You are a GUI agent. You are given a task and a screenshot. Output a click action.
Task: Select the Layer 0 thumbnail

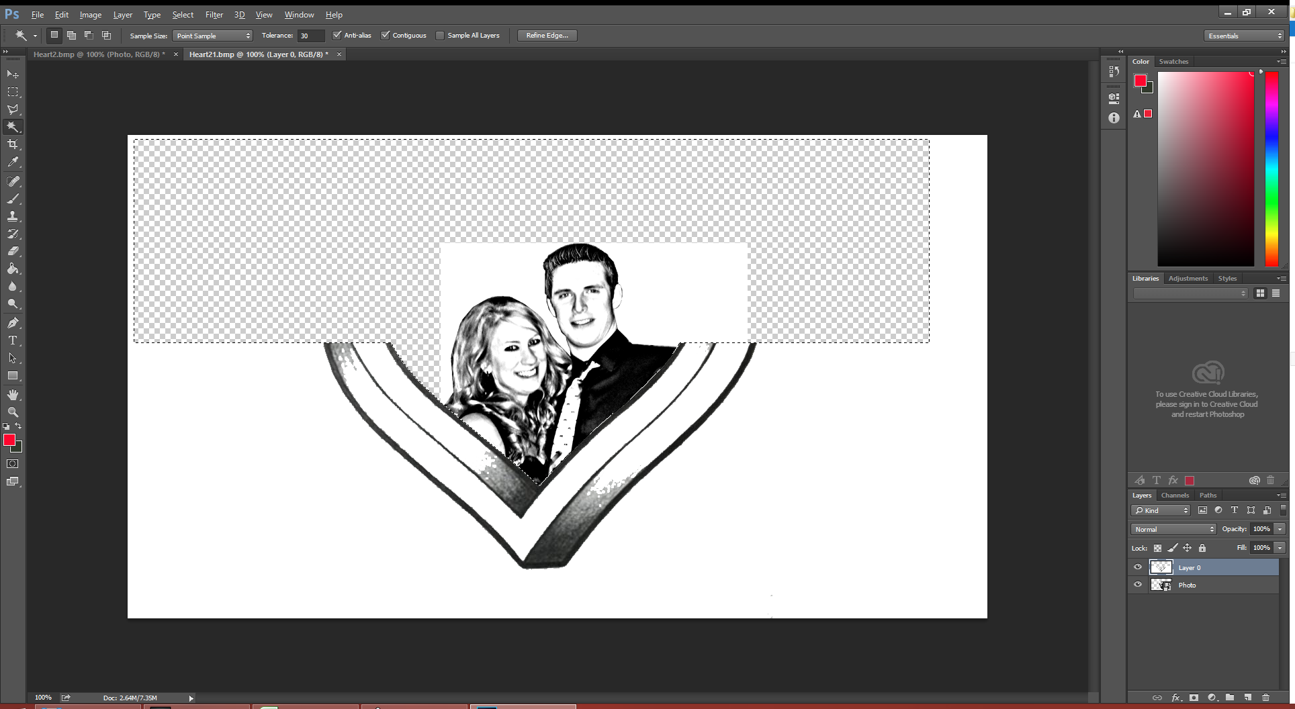pyautogui.click(x=1161, y=567)
